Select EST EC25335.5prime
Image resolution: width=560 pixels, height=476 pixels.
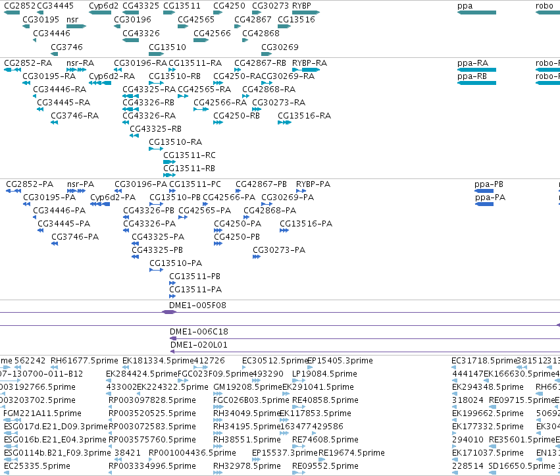37,466
